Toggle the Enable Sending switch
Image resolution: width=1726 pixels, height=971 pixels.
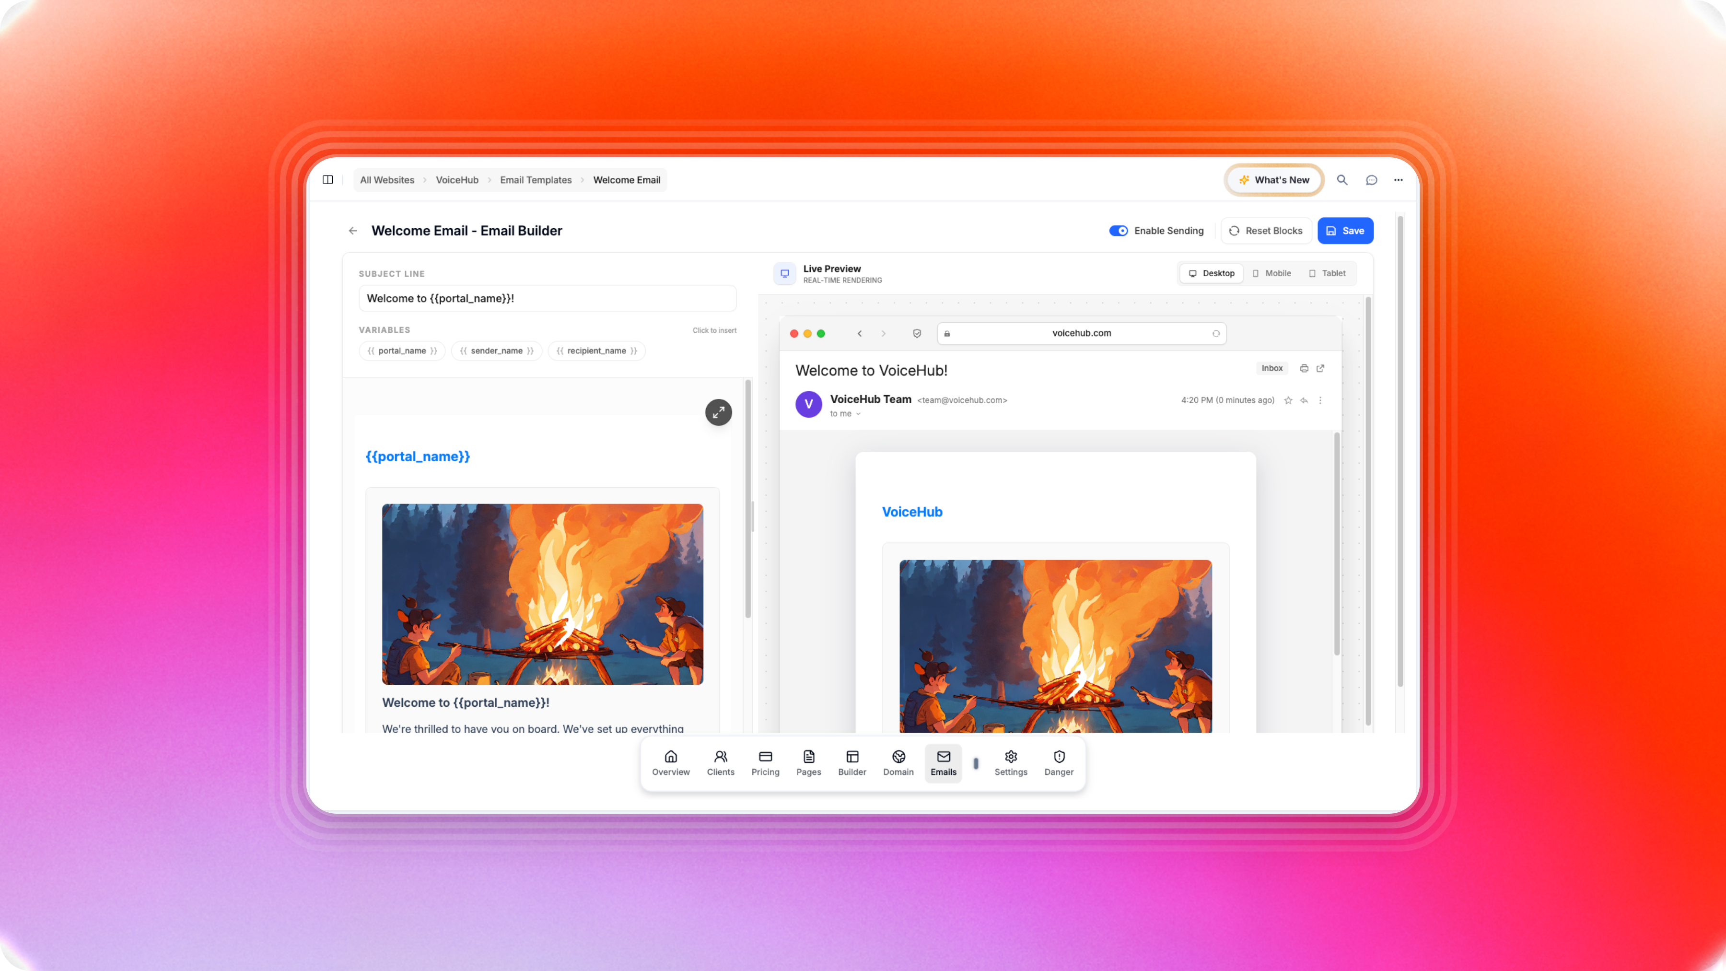(x=1118, y=231)
